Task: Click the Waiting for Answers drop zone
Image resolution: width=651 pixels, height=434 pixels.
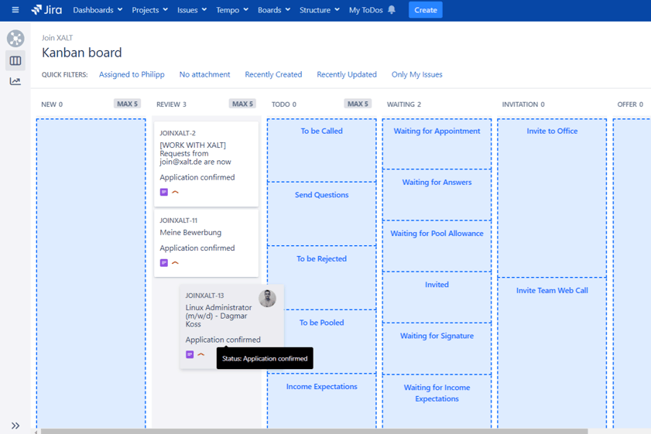Action: coord(437,195)
